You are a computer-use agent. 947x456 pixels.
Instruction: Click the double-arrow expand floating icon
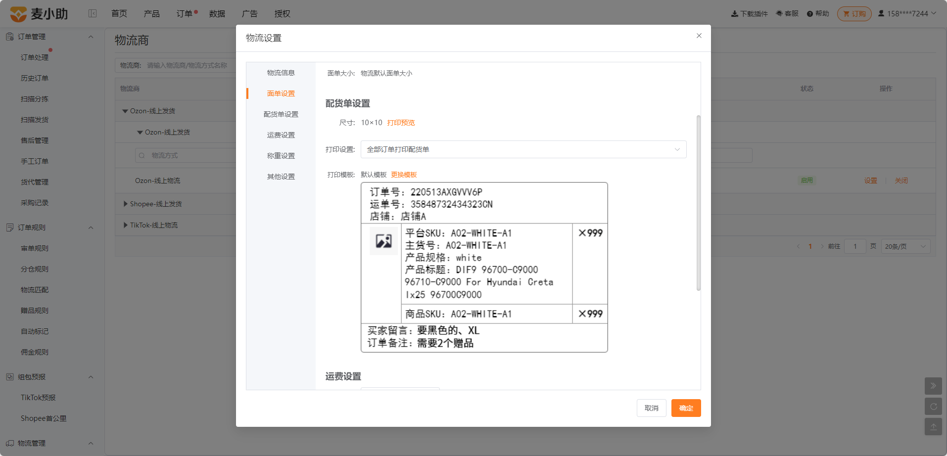click(933, 386)
